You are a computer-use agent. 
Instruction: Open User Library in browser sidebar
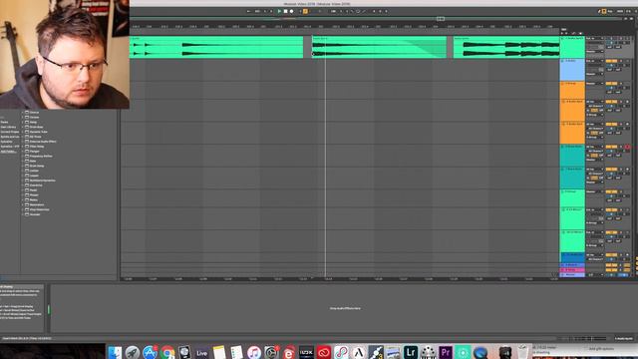8,127
